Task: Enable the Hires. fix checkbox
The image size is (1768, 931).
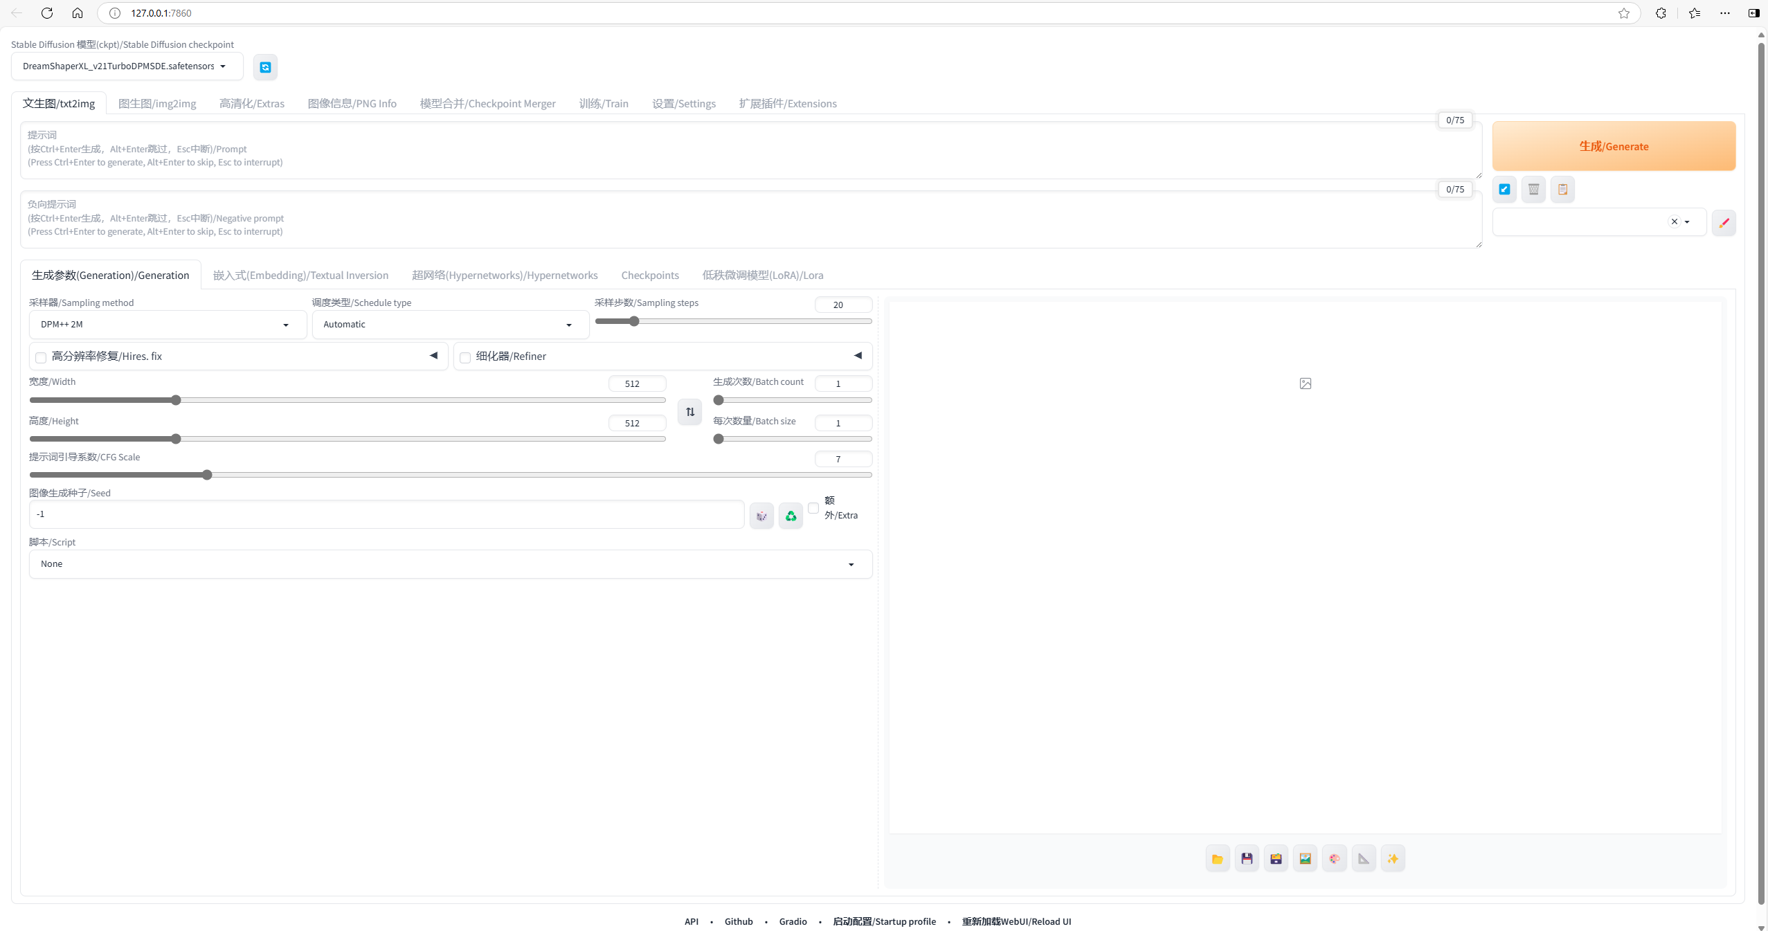Action: 42,357
